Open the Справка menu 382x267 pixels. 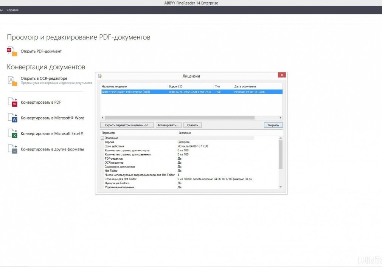[x=12, y=10]
